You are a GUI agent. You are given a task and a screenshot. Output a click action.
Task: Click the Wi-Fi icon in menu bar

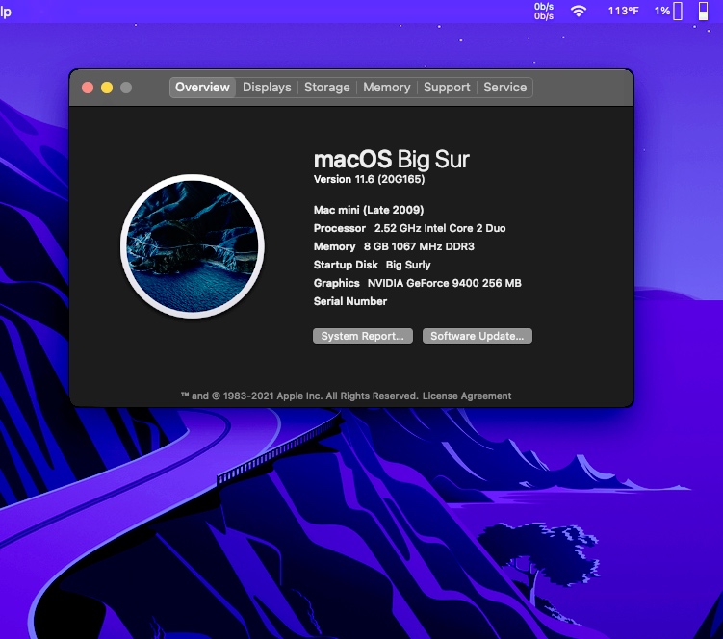pyautogui.click(x=579, y=11)
